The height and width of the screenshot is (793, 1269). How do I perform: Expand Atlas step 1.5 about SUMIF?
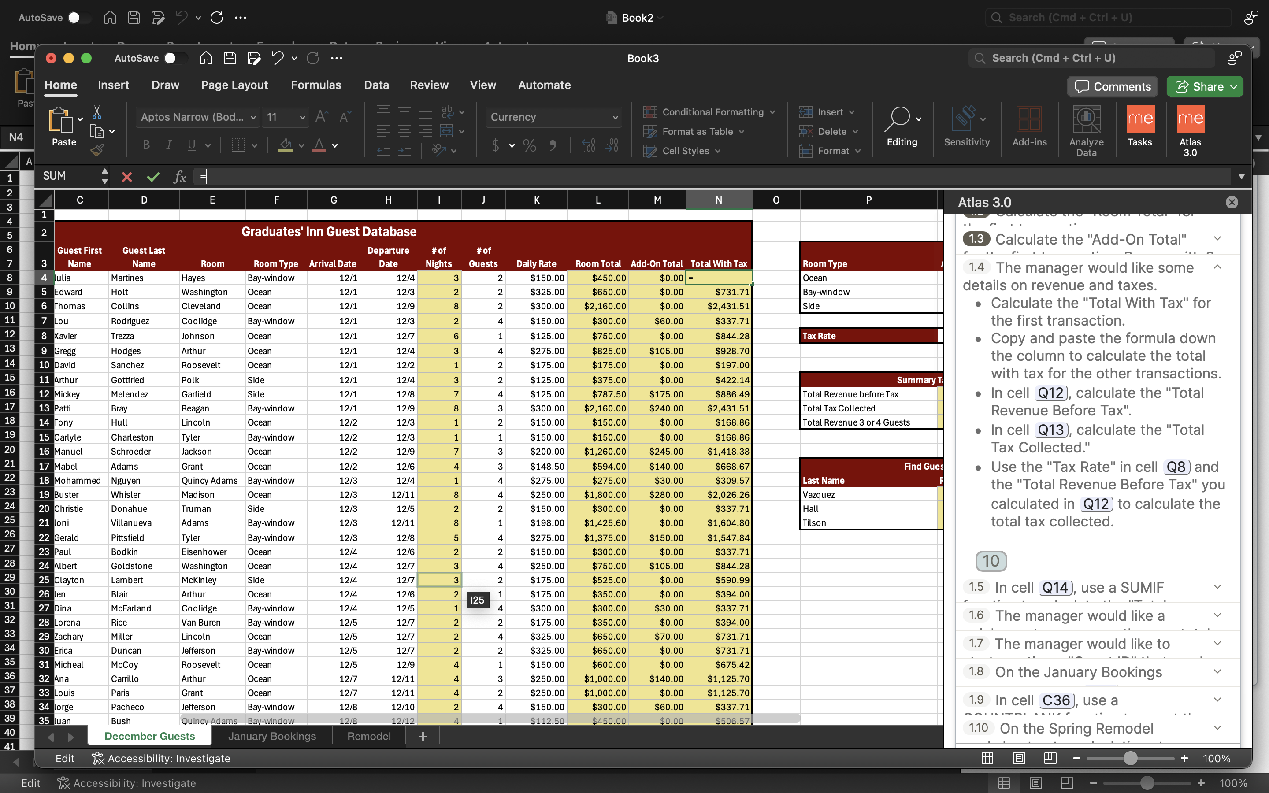1217,587
